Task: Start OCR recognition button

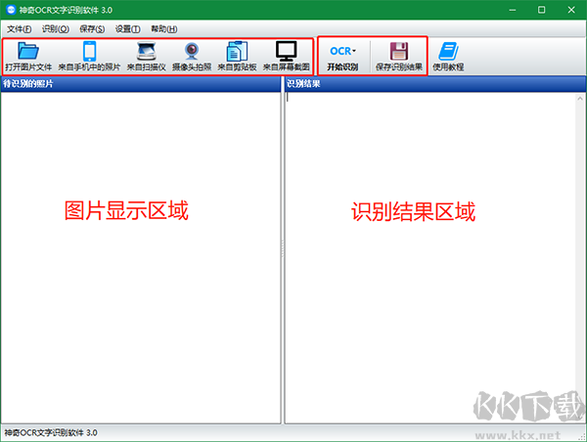Action: [x=342, y=57]
